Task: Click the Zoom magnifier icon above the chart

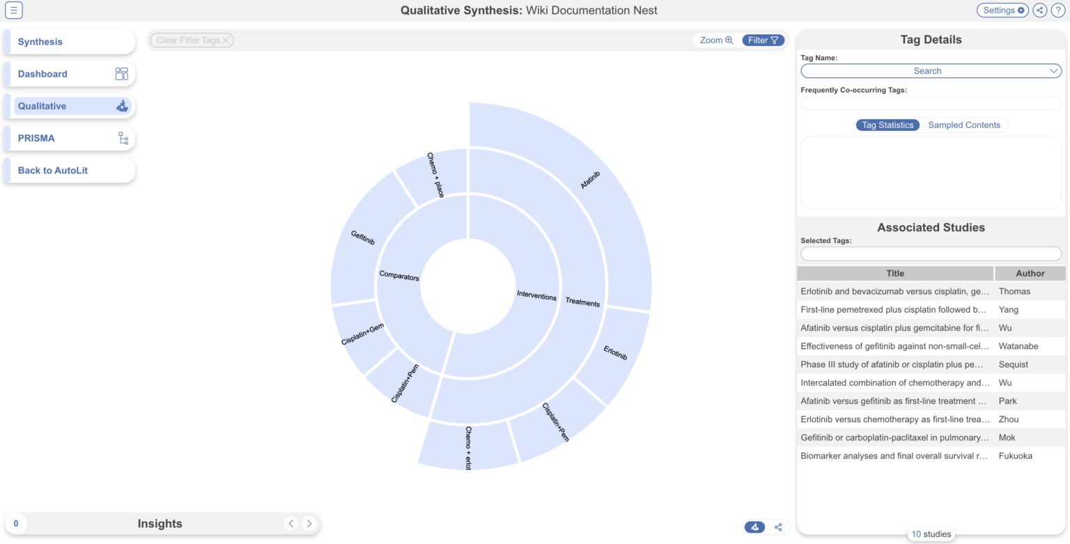Action: click(730, 40)
